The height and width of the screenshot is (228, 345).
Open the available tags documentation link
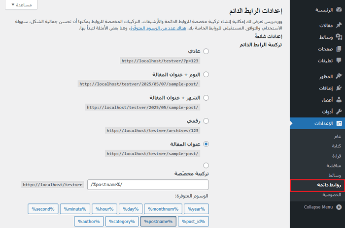point(158,28)
